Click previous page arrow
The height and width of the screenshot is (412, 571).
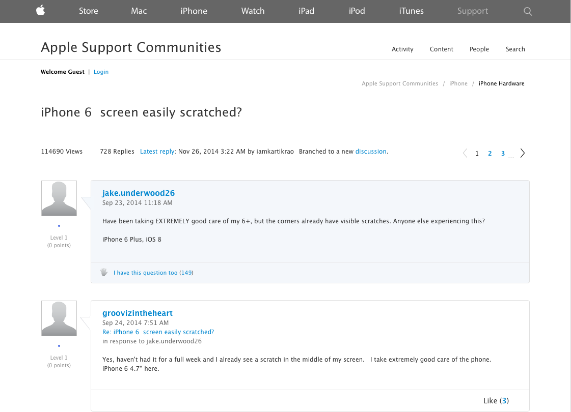tap(465, 153)
